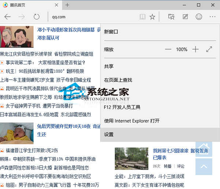This screenshot has width=220, height=189.
Task: Open reading view book icon
Action: pyautogui.click(x=143, y=17)
